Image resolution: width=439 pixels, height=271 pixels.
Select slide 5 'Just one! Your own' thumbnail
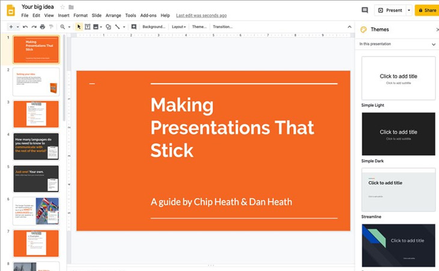click(x=36, y=179)
